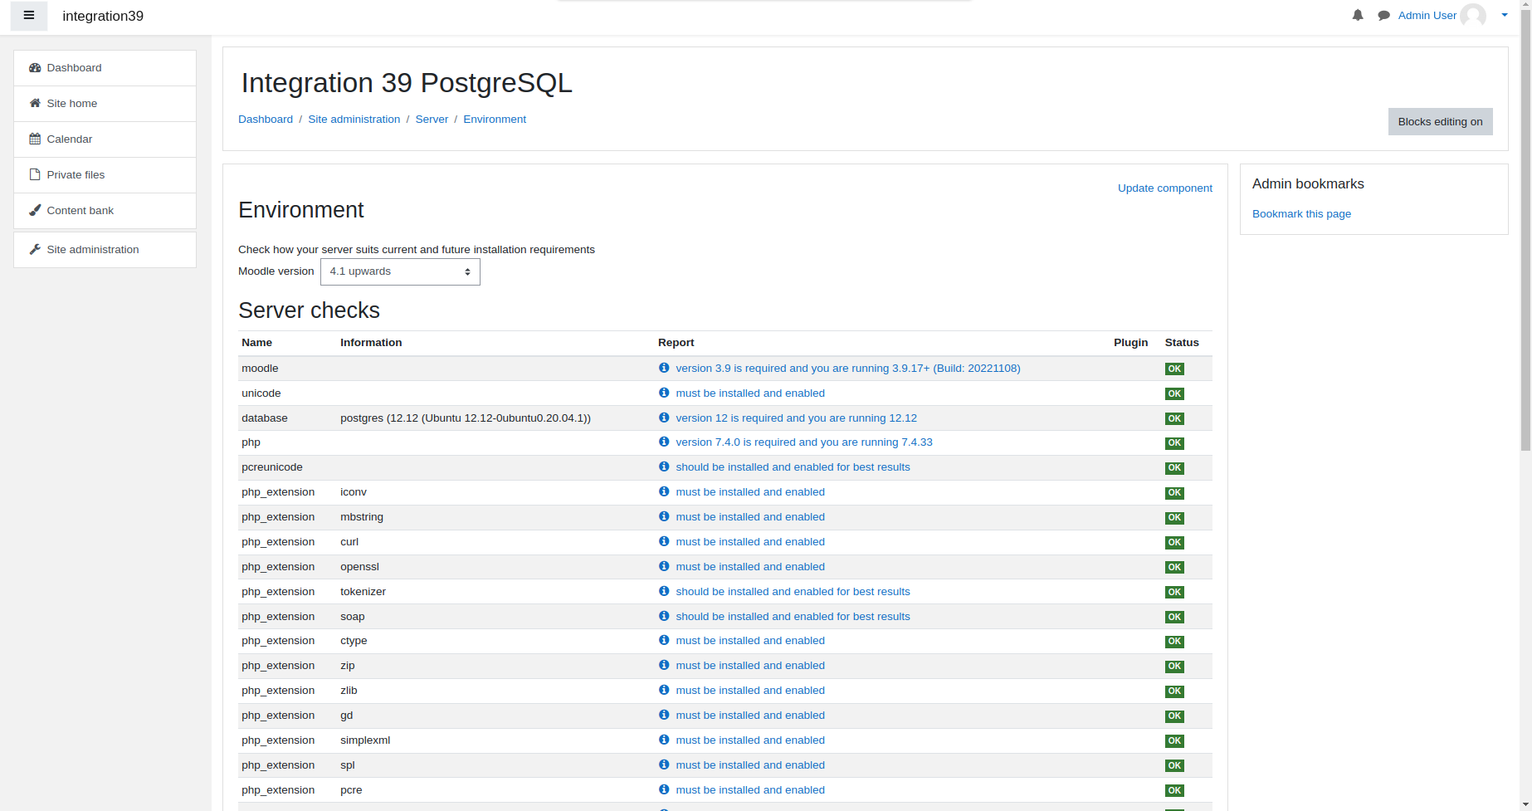
Task: Click Dashboard in the breadcrumb
Action: pos(266,120)
